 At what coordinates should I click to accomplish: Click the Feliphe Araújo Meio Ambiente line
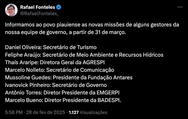click(84, 55)
